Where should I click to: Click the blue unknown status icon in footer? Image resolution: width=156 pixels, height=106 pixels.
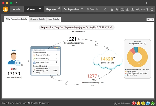coord(148,103)
